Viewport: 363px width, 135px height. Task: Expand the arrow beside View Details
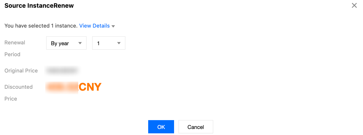[113, 26]
